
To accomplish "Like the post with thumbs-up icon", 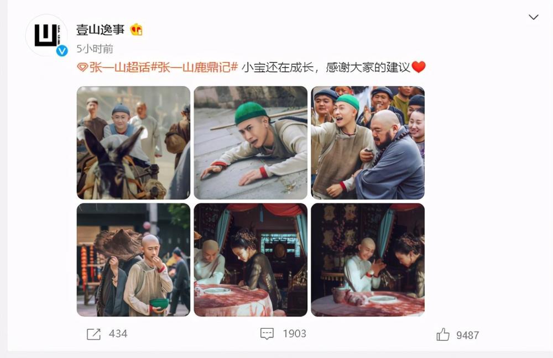I will coord(443,334).
